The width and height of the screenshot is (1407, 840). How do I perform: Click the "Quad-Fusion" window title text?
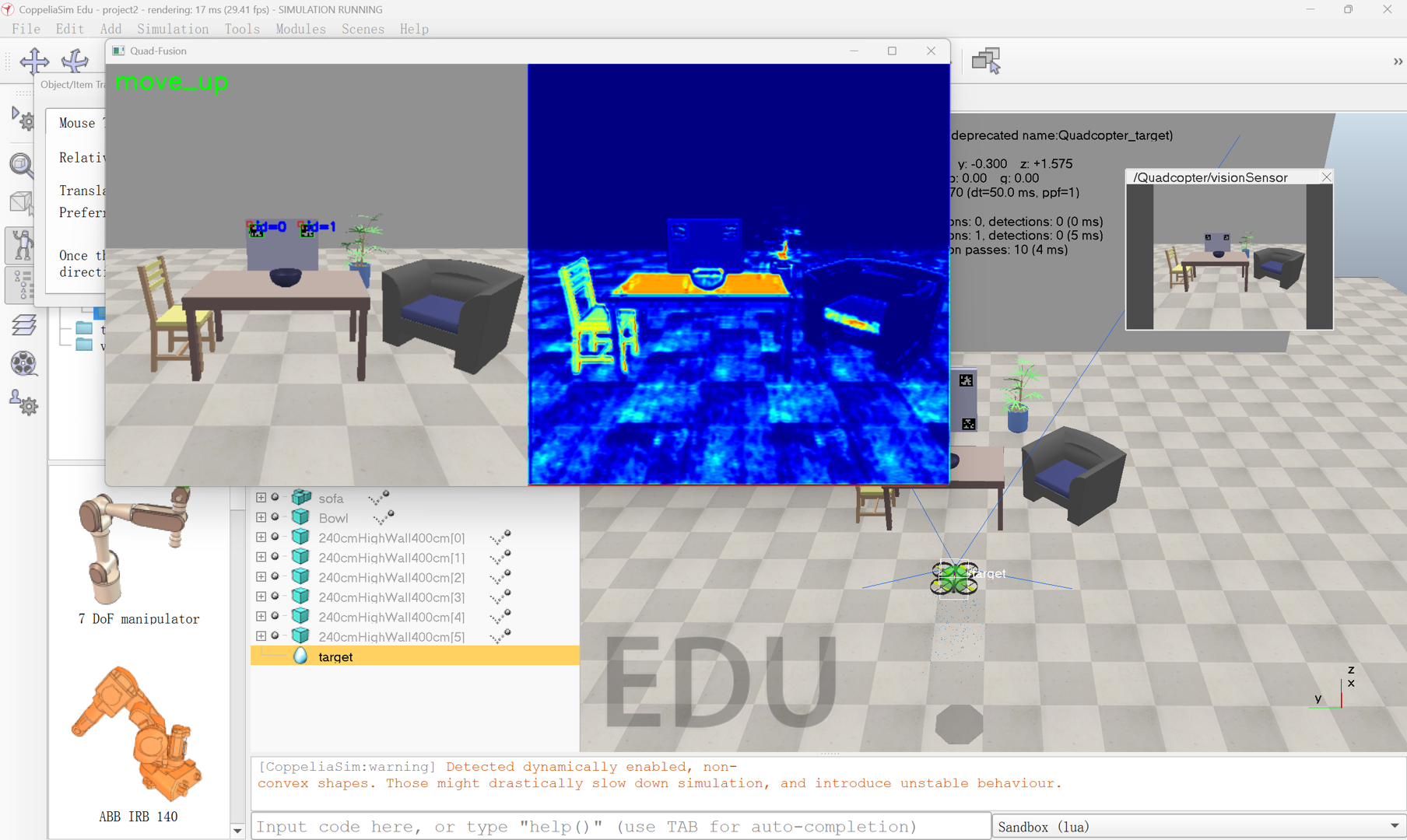pos(158,51)
